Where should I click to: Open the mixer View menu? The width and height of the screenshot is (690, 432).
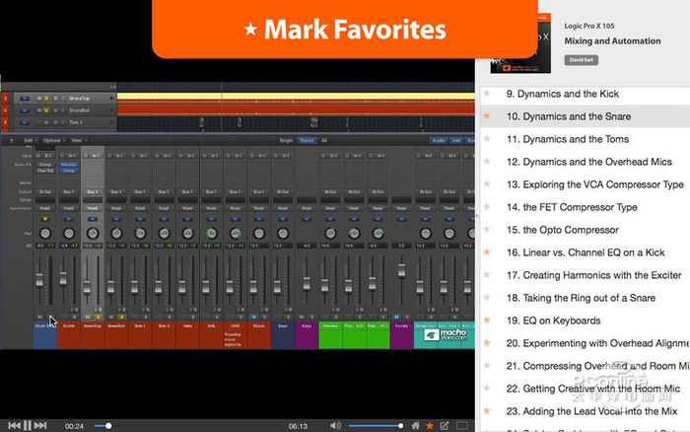pyautogui.click(x=78, y=140)
